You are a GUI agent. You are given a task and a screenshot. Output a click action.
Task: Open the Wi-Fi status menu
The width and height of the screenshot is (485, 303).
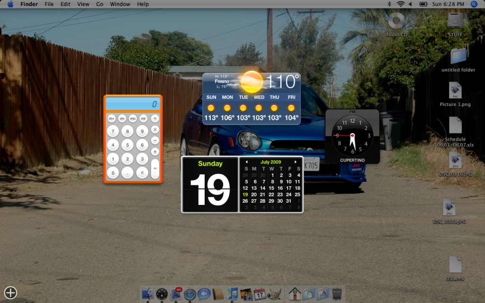pyautogui.click(x=402, y=4)
